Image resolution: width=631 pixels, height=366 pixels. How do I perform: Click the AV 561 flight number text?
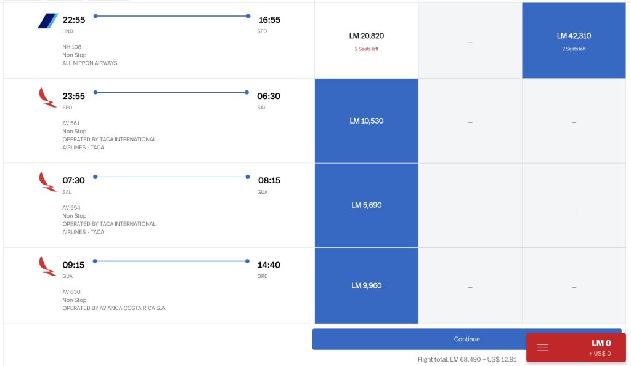[71, 123]
